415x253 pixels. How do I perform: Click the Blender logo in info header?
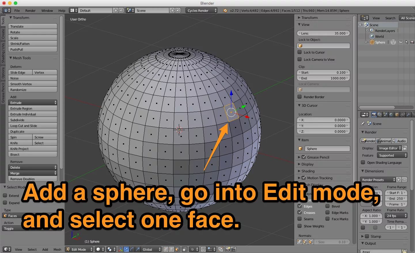[225, 10]
